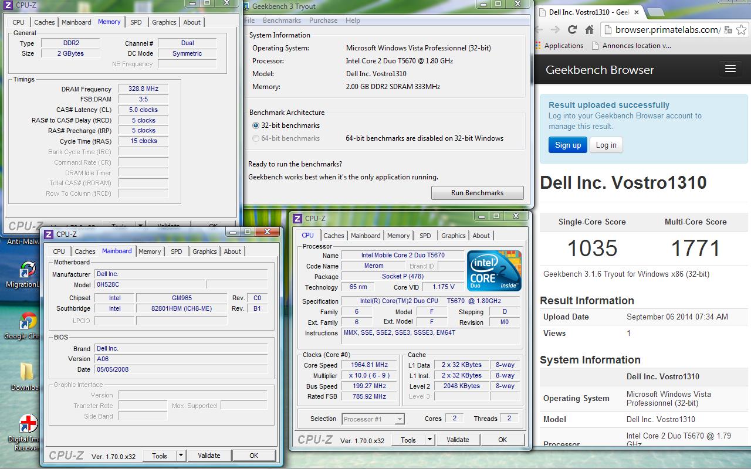The height and width of the screenshot is (469, 751).
Task: Click CPU-Z logo icon in Mainboard window title
Action: [49, 234]
